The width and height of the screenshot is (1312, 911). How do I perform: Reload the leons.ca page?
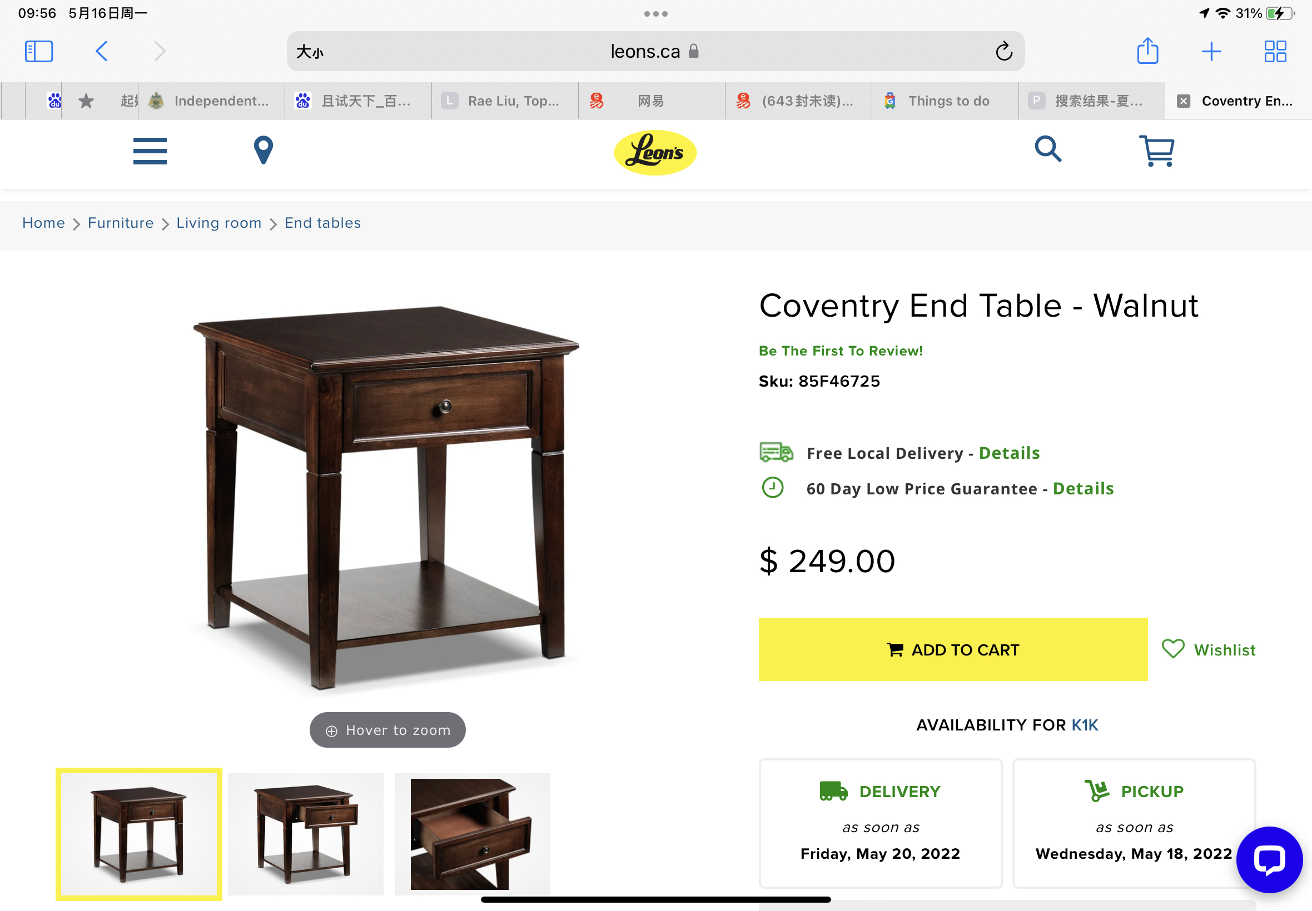click(x=1003, y=51)
